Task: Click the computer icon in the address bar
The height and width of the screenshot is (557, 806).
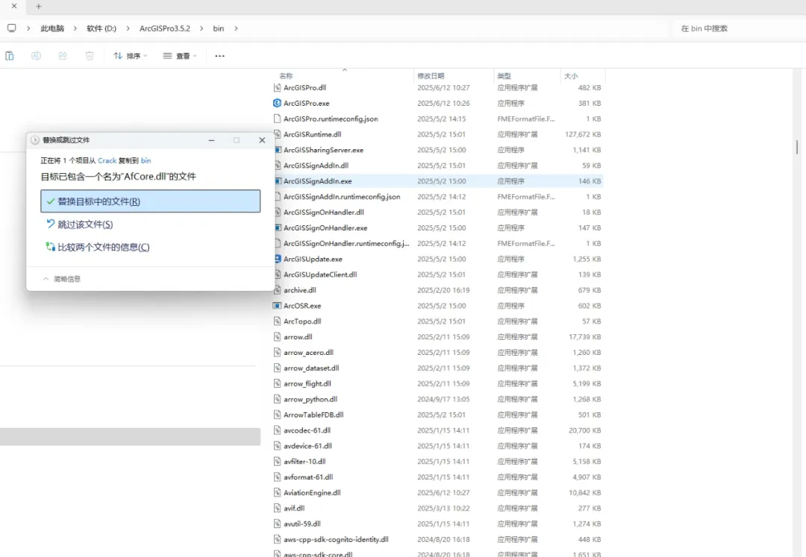Action: click(12, 28)
